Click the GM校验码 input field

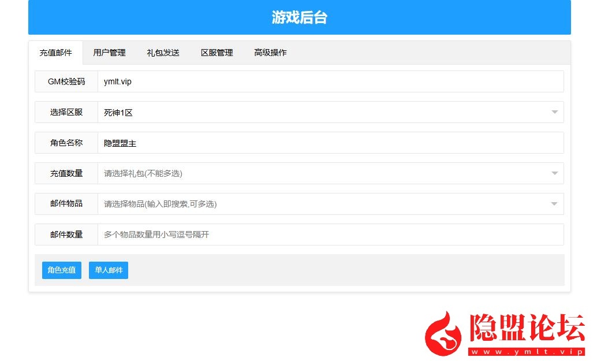[330, 81]
